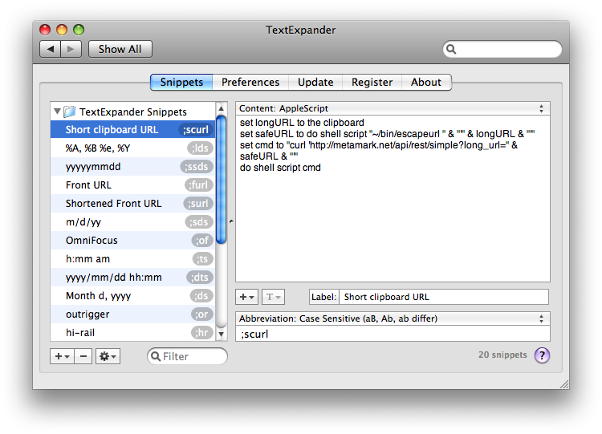Edit the Label field text
602x434 pixels.
click(x=444, y=297)
